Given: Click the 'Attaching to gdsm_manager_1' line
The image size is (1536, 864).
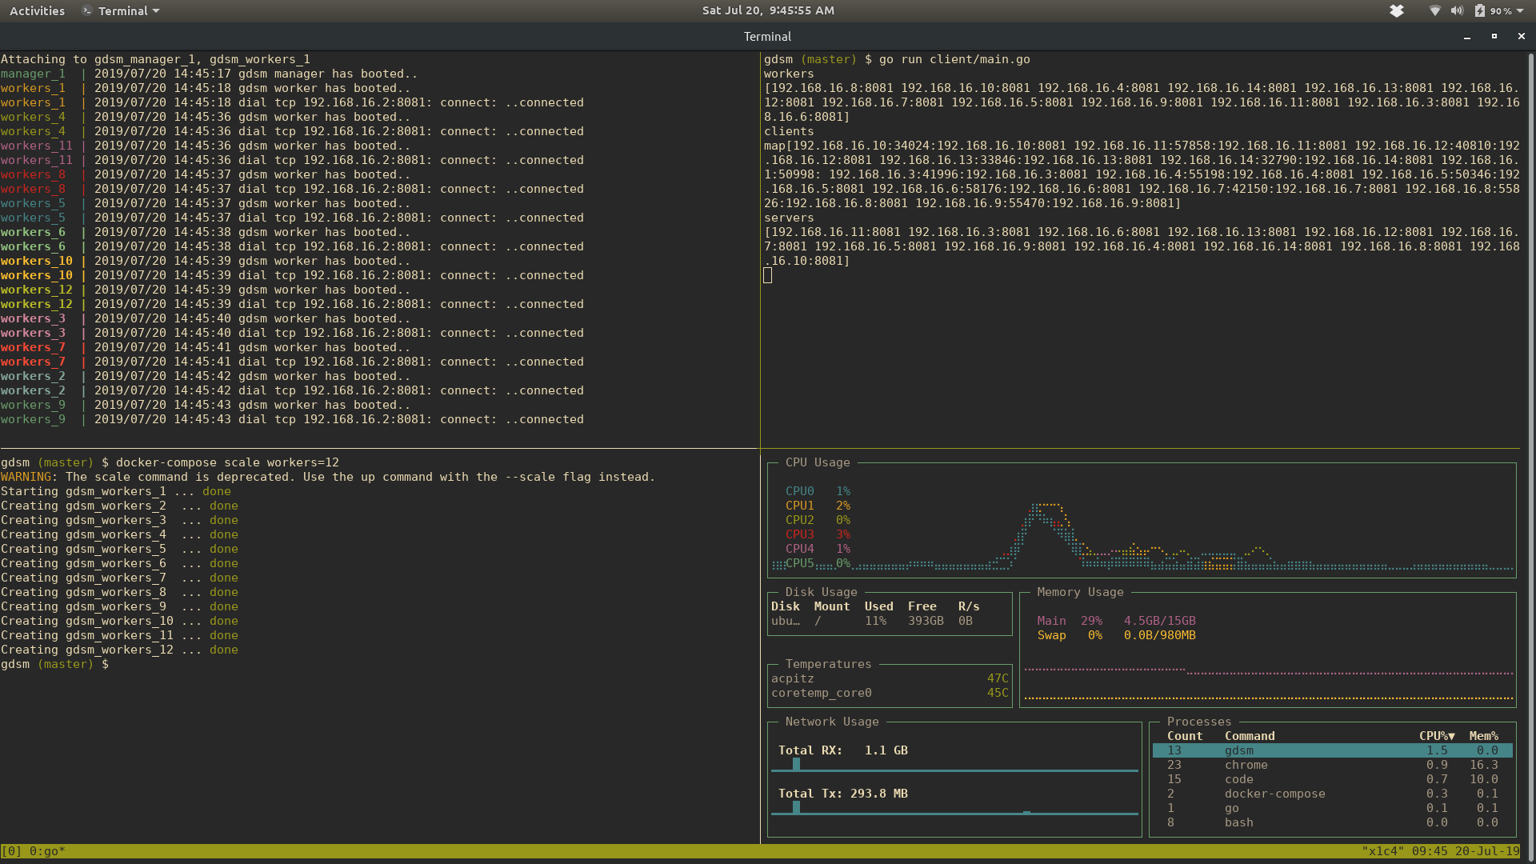Looking at the screenshot, I should point(155,59).
